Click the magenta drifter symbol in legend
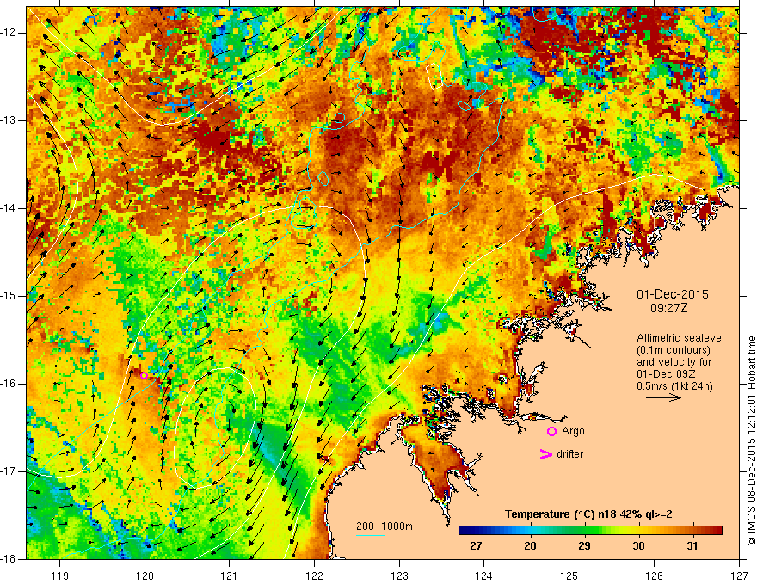 click(x=545, y=454)
